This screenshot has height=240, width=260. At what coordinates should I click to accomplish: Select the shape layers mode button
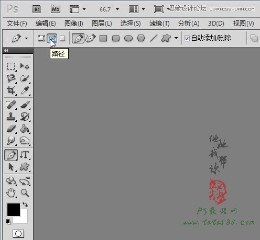click(x=41, y=38)
